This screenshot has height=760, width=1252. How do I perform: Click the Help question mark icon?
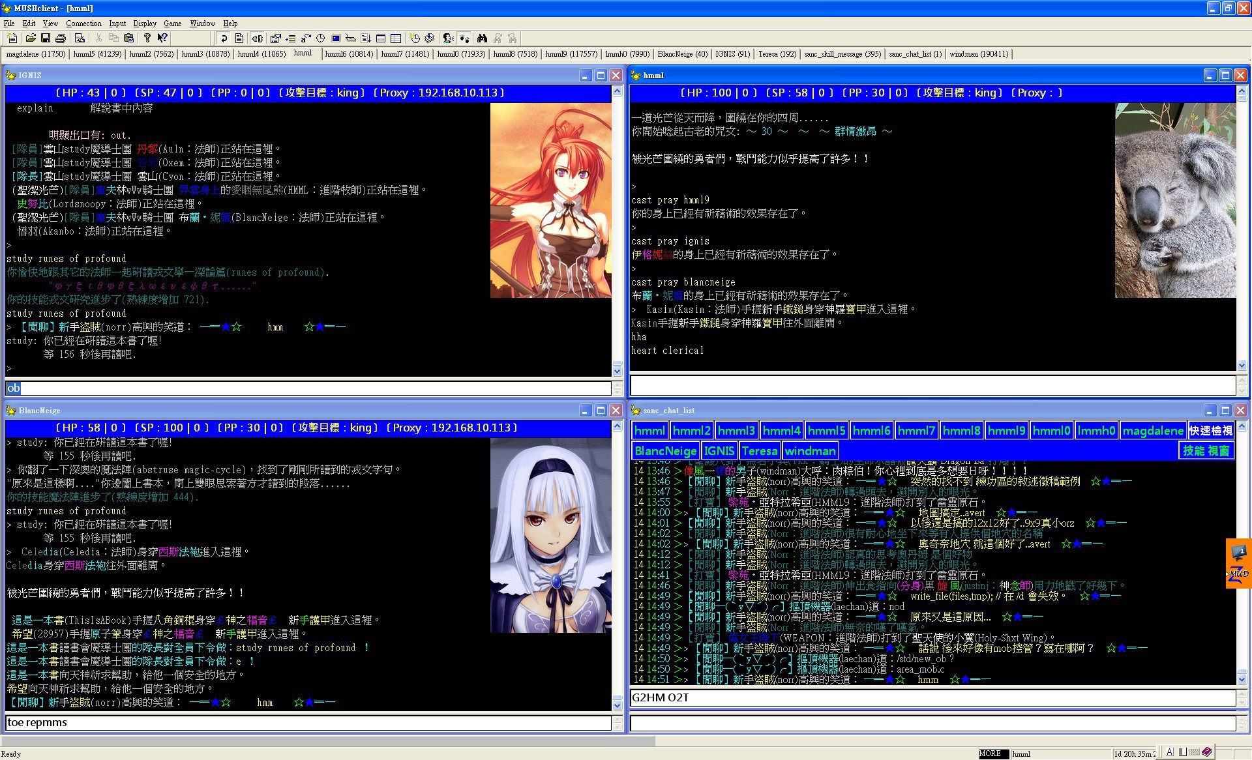click(147, 38)
